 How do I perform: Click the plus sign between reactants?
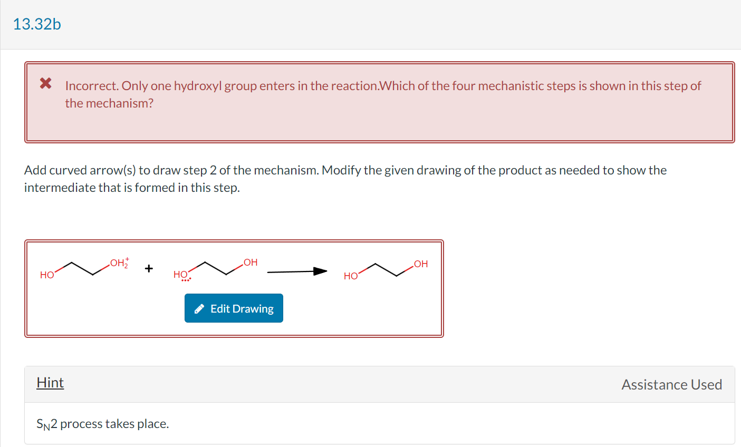148,268
